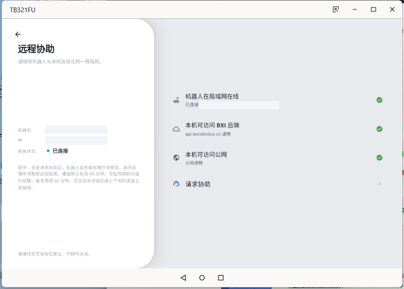The height and width of the screenshot is (289, 404).
Task: Click the 机器人在局域网在线 title
Action: point(212,96)
